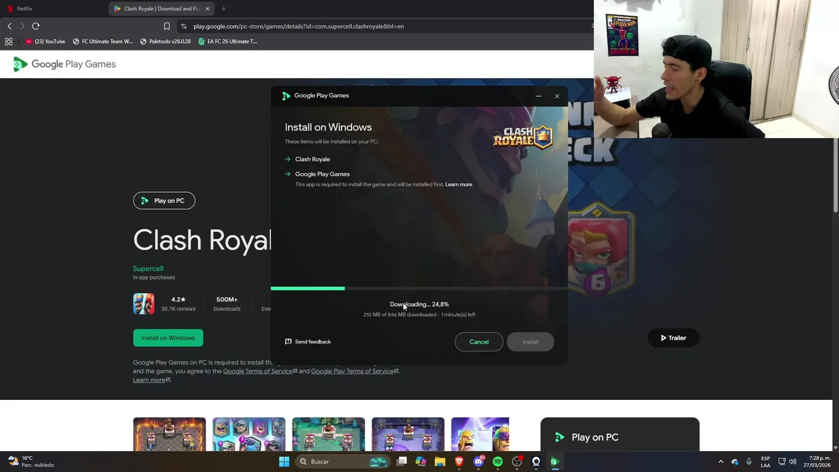This screenshot has width=839, height=472.
Task: Click the Clash Royale logo in installer
Action: [523, 138]
